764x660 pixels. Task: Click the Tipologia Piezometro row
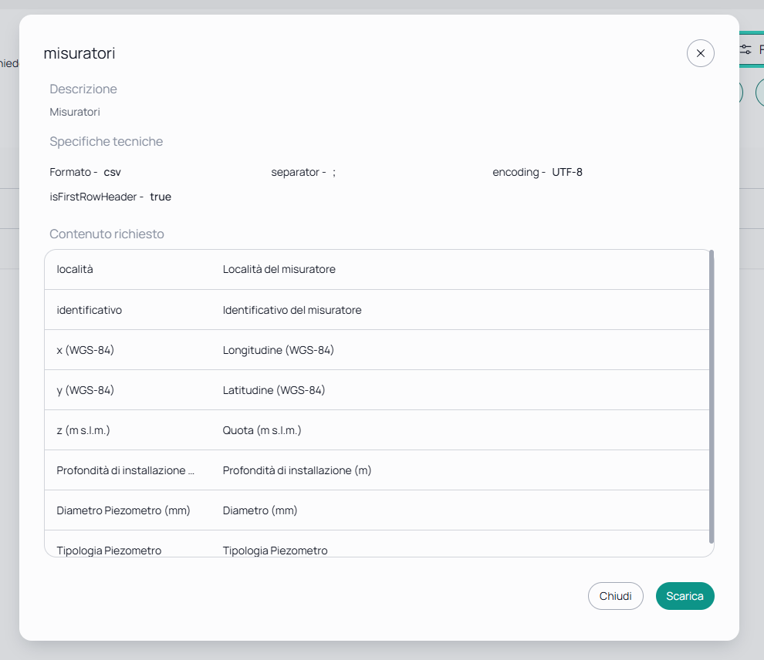point(377,544)
